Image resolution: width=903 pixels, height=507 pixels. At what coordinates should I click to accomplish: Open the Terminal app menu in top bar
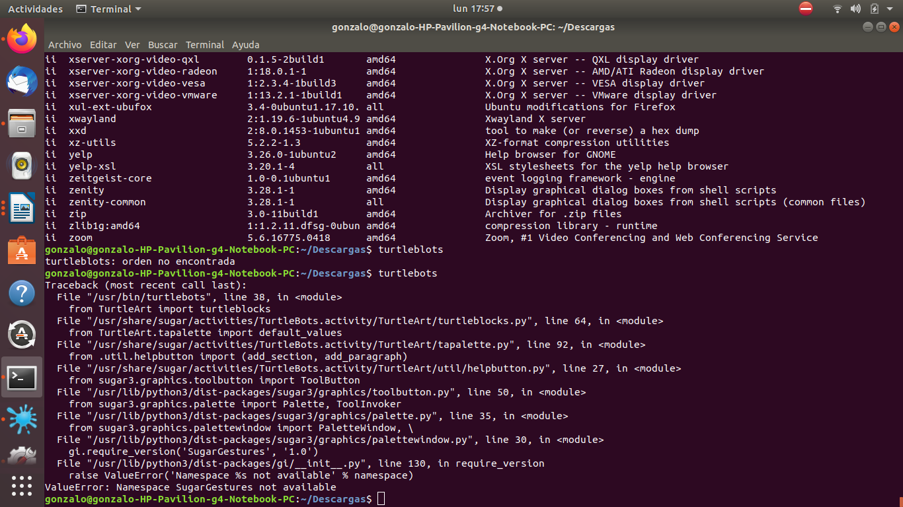tap(108, 9)
